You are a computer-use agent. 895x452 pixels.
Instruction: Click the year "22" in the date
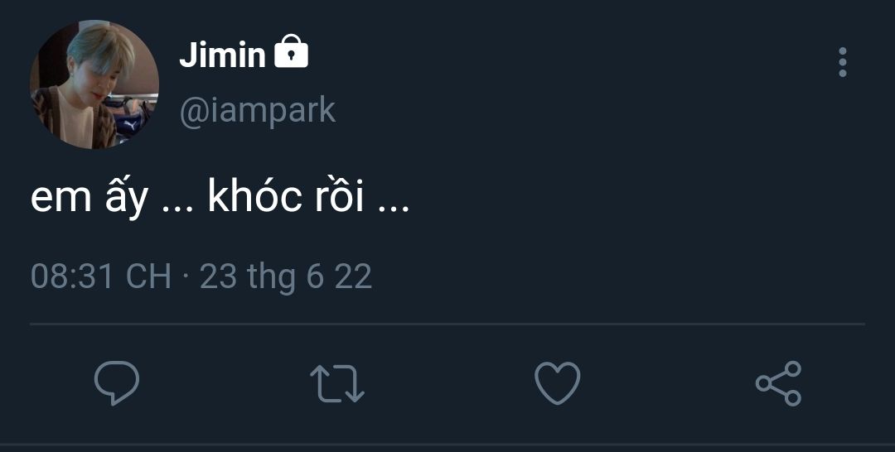353,276
